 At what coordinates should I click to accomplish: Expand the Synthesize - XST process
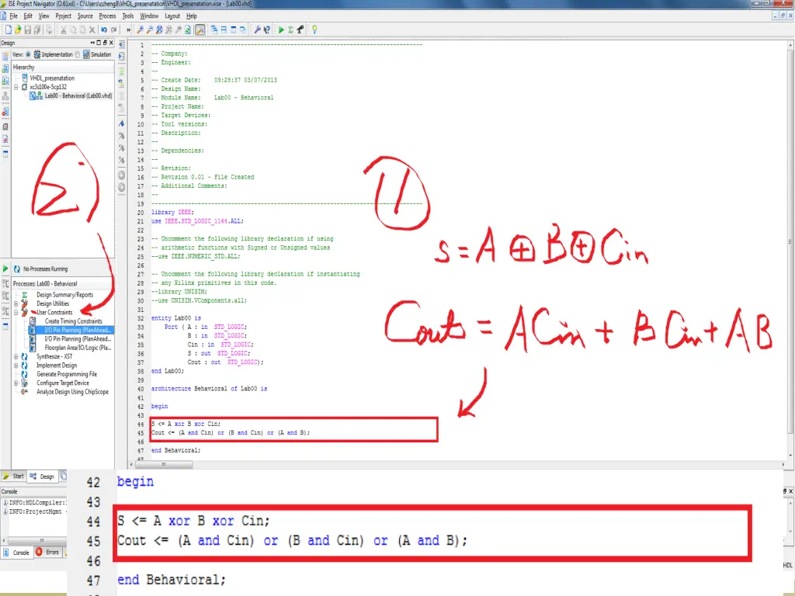point(16,356)
